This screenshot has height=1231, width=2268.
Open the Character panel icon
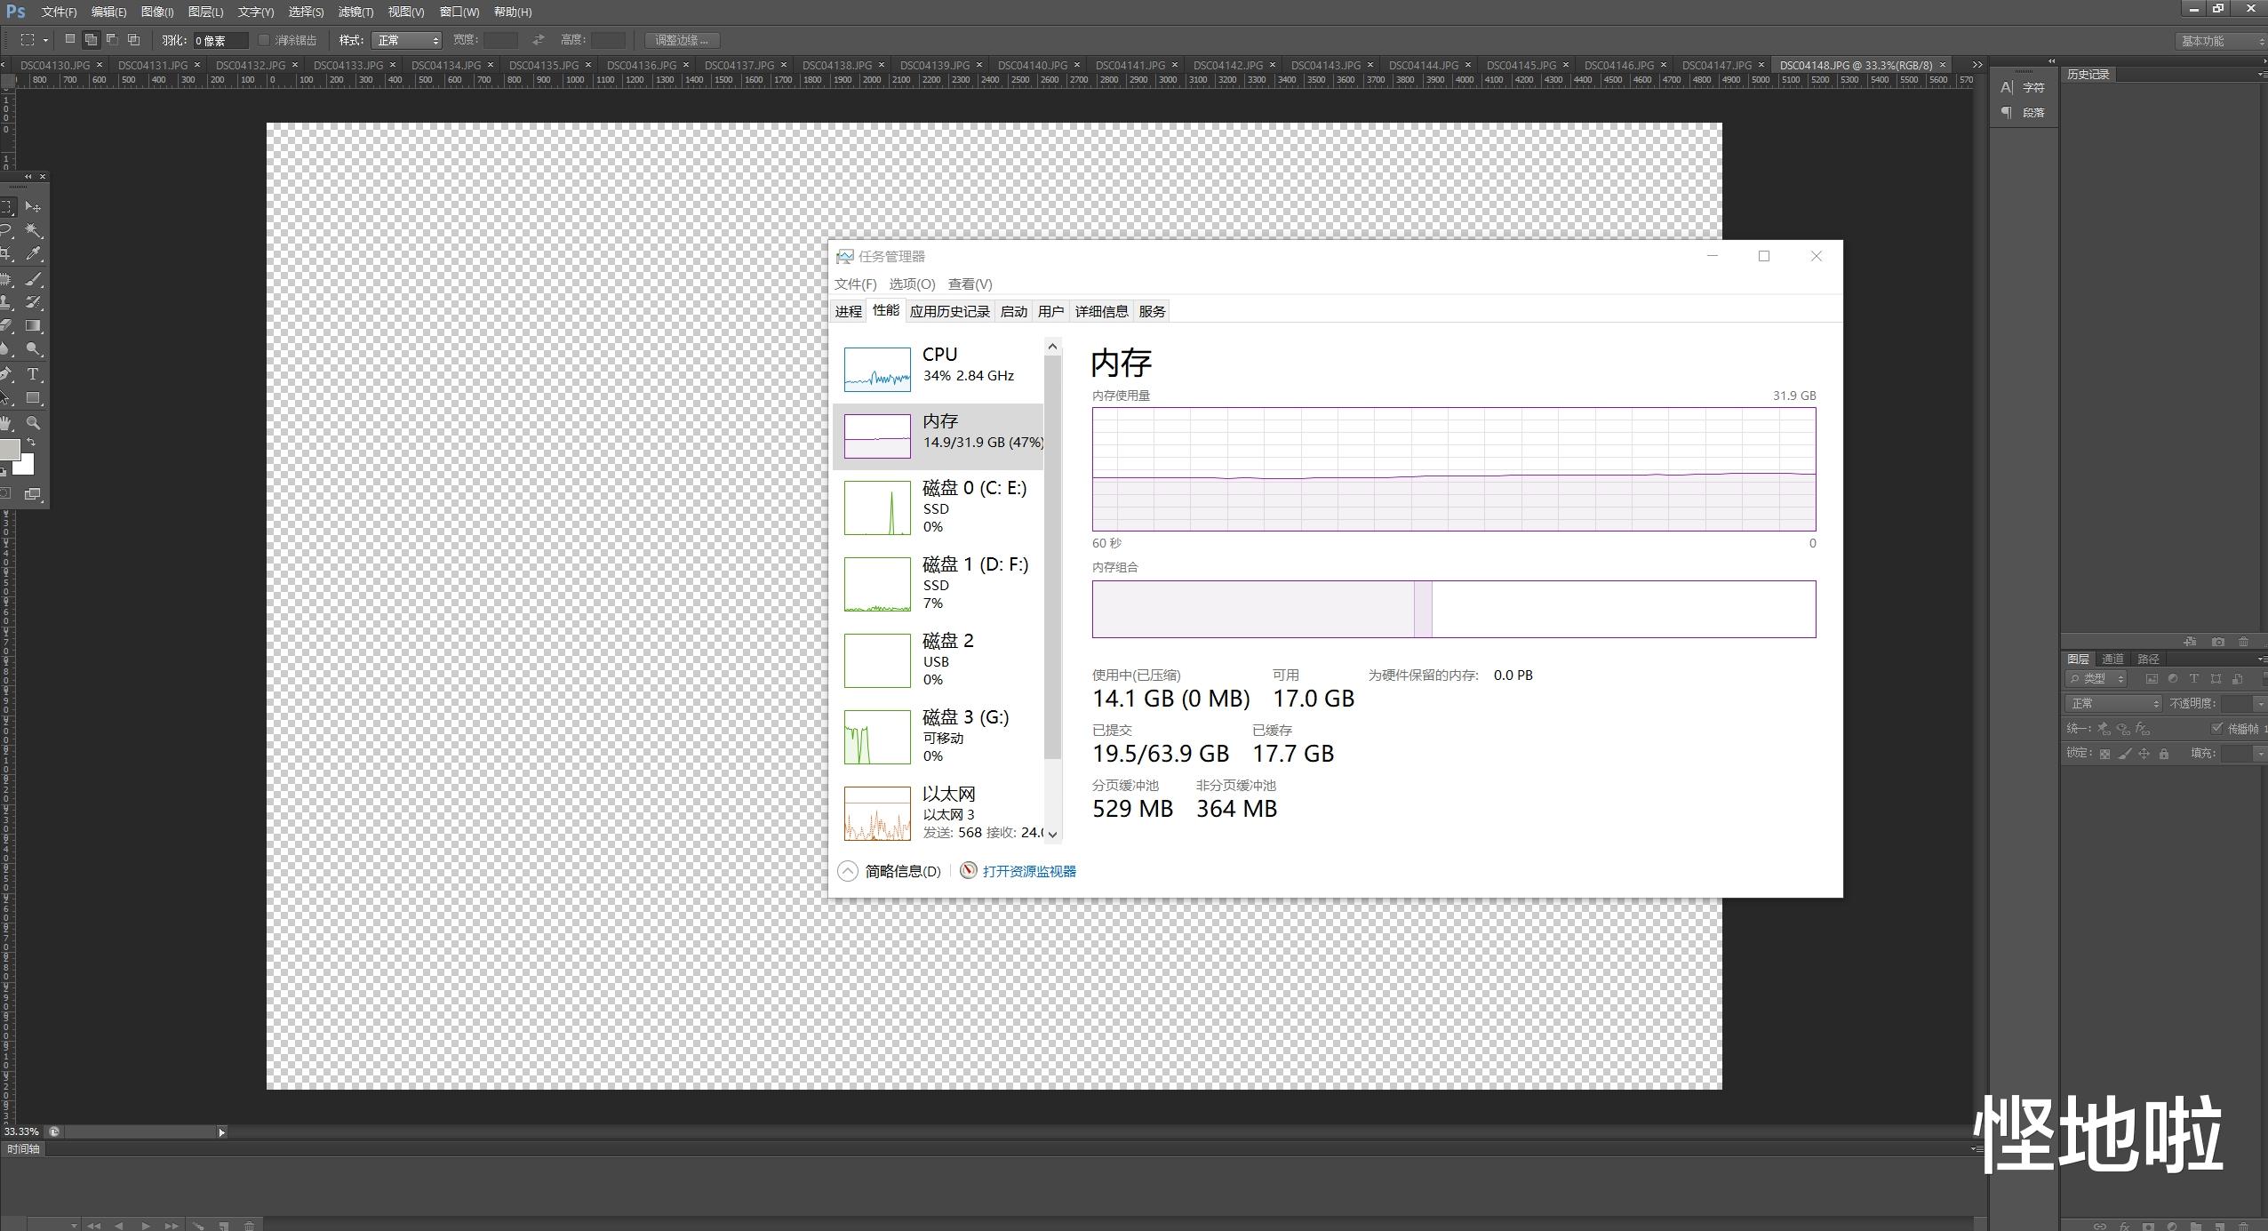pyautogui.click(x=2007, y=87)
